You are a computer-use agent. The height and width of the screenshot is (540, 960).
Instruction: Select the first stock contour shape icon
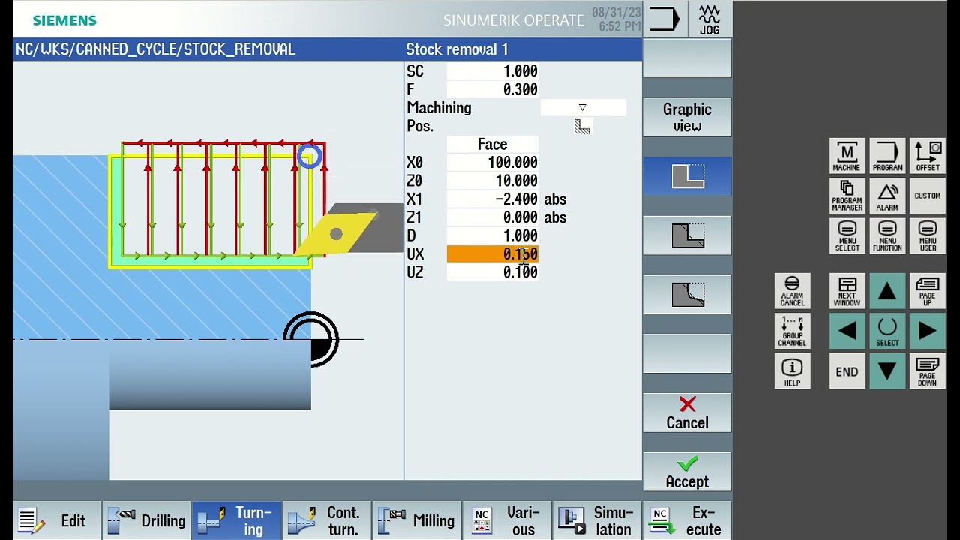(687, 176)
